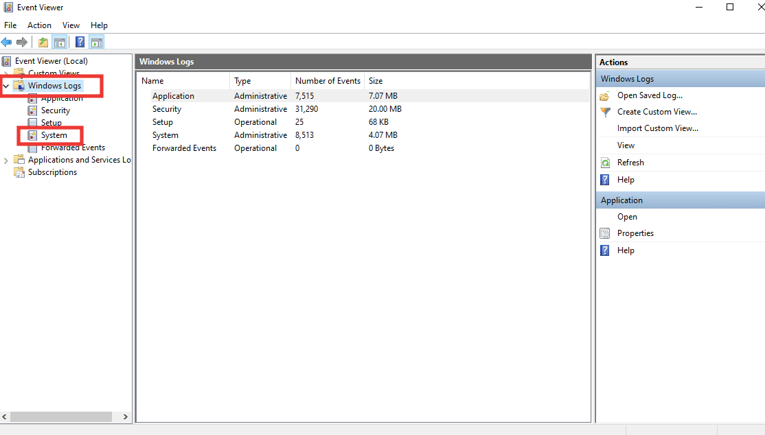Screen dimensions: 765x435
Task: Click the Refresh icon in Actions pane
Action: tap(605, 162)
